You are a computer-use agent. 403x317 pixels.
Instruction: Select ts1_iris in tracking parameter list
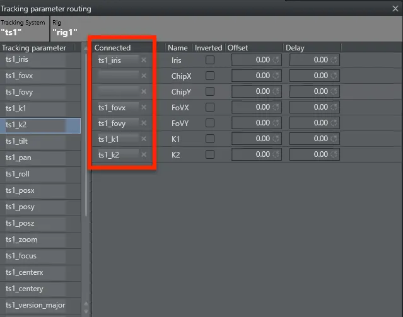tap(40, 60)
